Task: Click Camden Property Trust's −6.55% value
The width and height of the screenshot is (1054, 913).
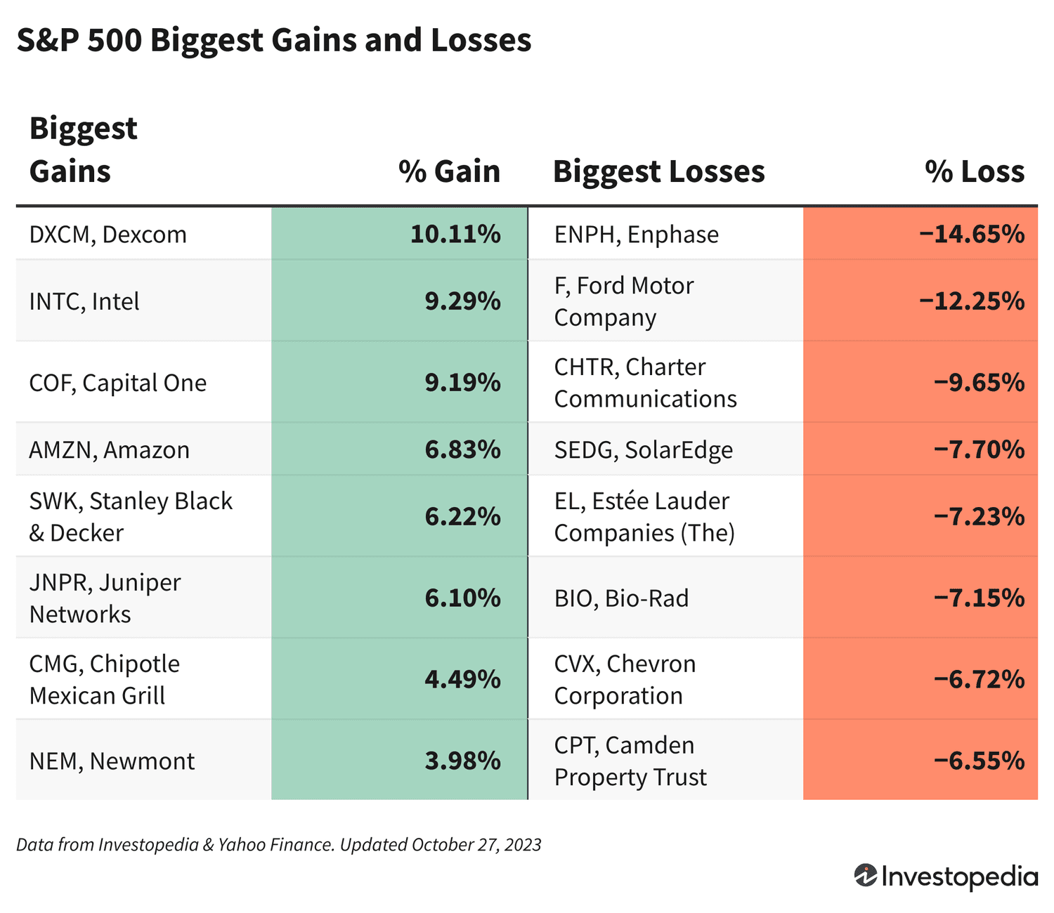Action: click(x=979, y=761)
